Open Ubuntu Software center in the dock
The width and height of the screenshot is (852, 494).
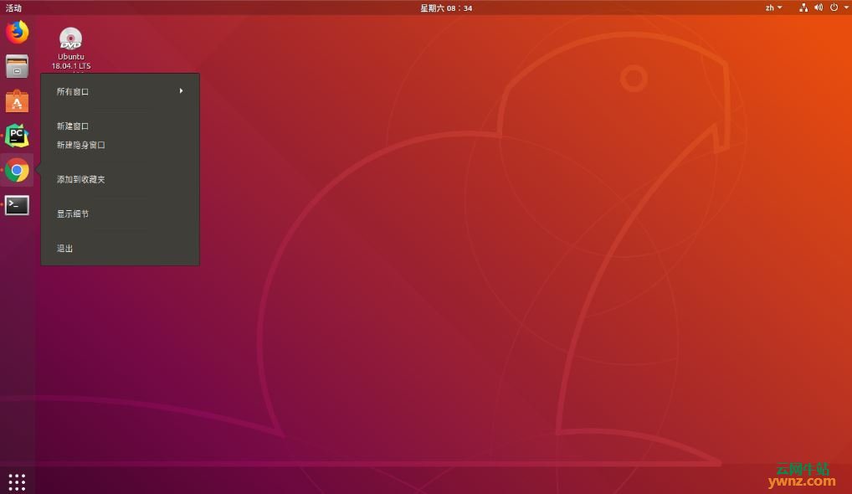tap(17, 101)
